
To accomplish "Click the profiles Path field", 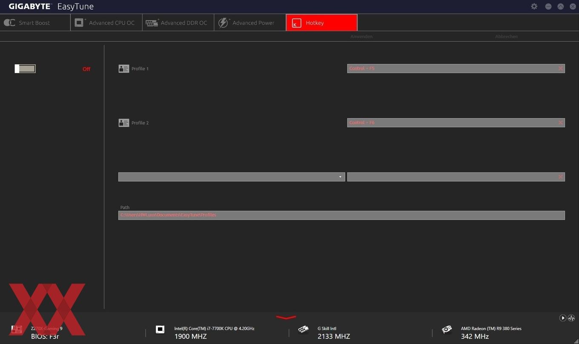I will (341, 215).
